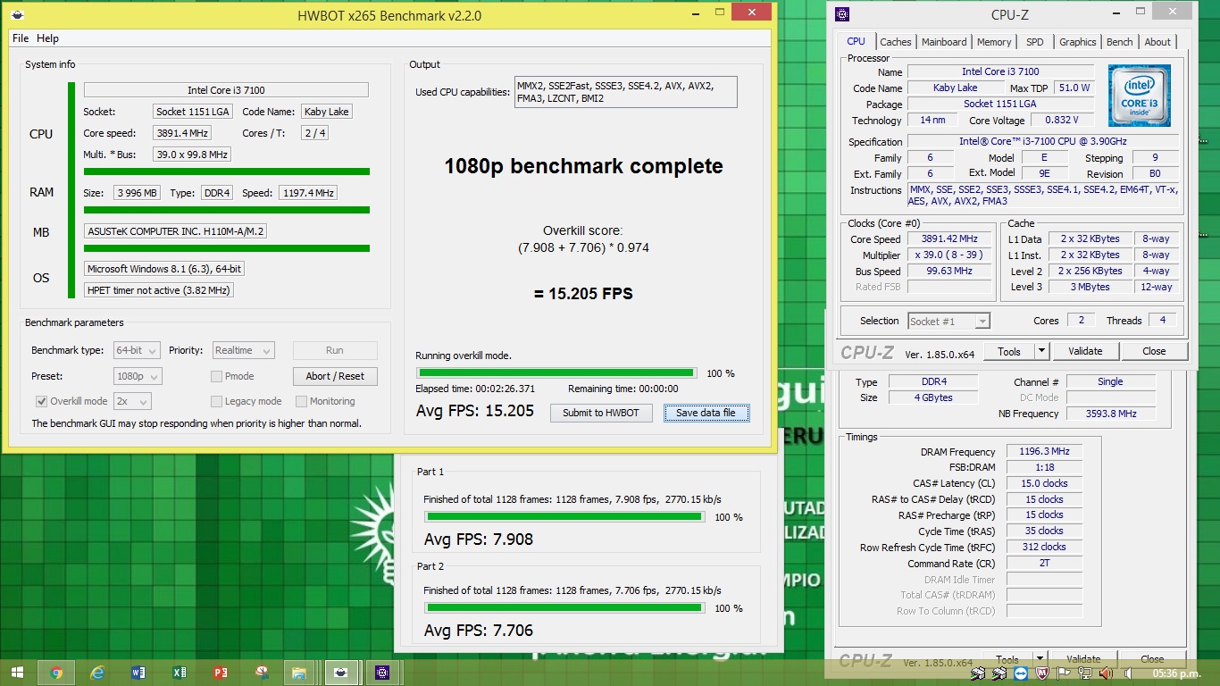Viewport: 1220px width, 686px height.
Task: Switch to the Mainboard tab
Action: [x=944, y=42]
